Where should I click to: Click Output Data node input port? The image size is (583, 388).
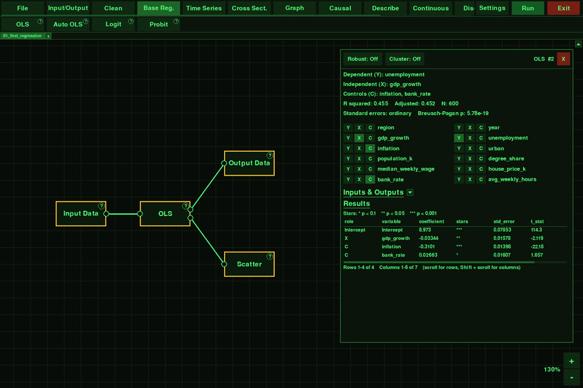click(x=224, y=163)
